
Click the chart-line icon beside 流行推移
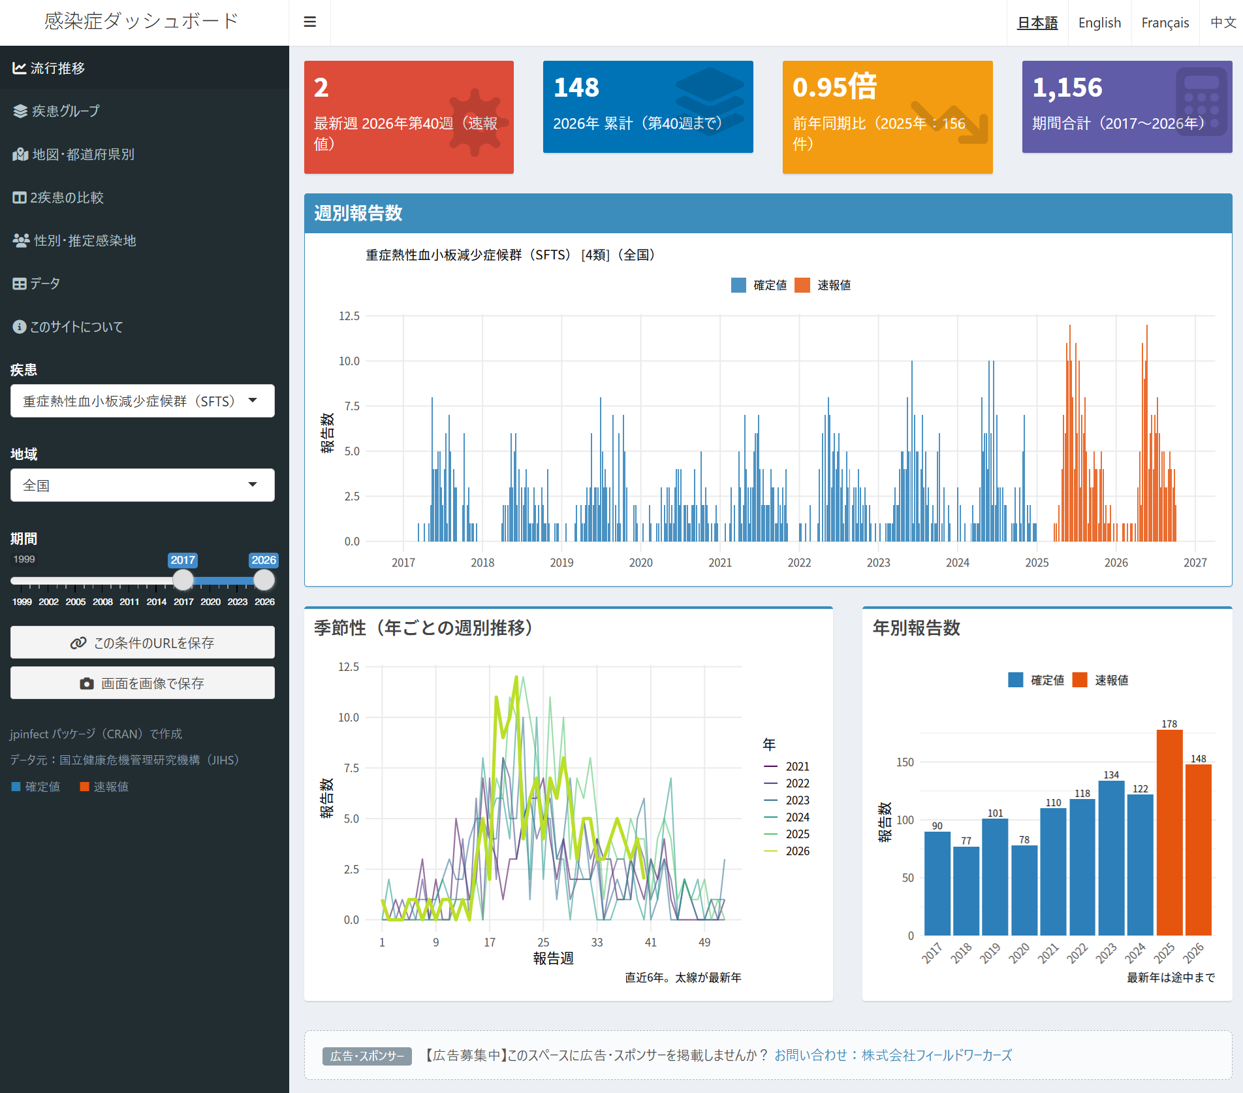tap(20, 68)
